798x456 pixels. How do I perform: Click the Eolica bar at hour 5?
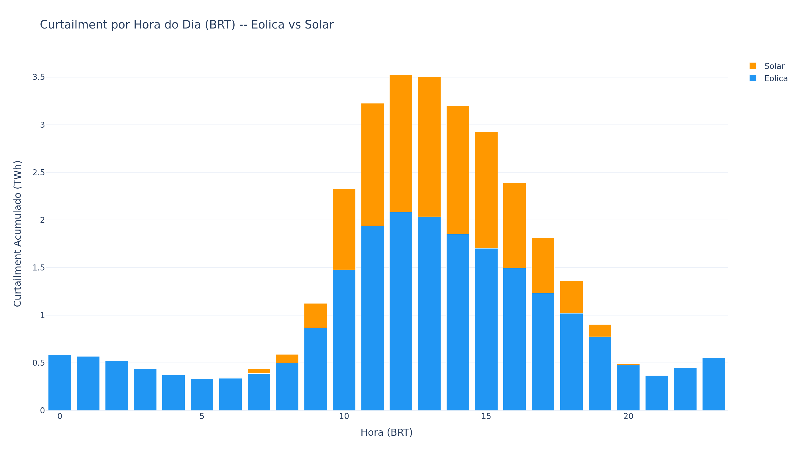coord(202,395)
